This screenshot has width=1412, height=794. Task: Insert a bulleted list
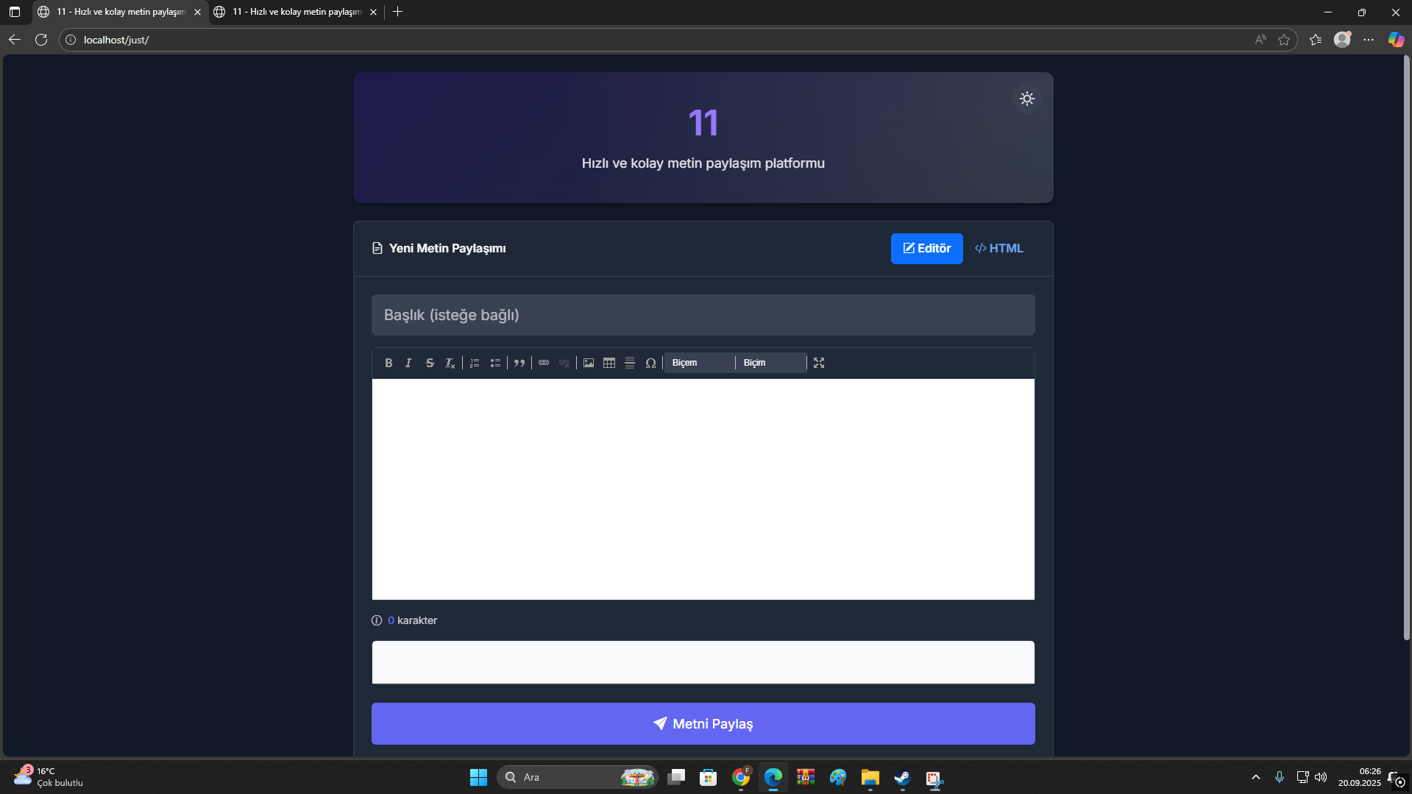point(495,363)
